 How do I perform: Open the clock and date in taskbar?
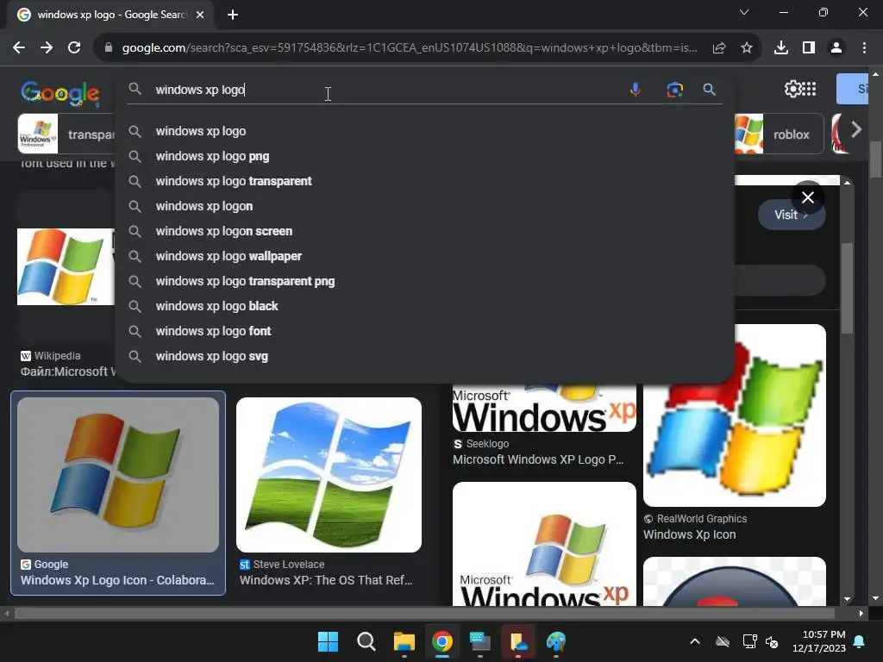[818, 641]
